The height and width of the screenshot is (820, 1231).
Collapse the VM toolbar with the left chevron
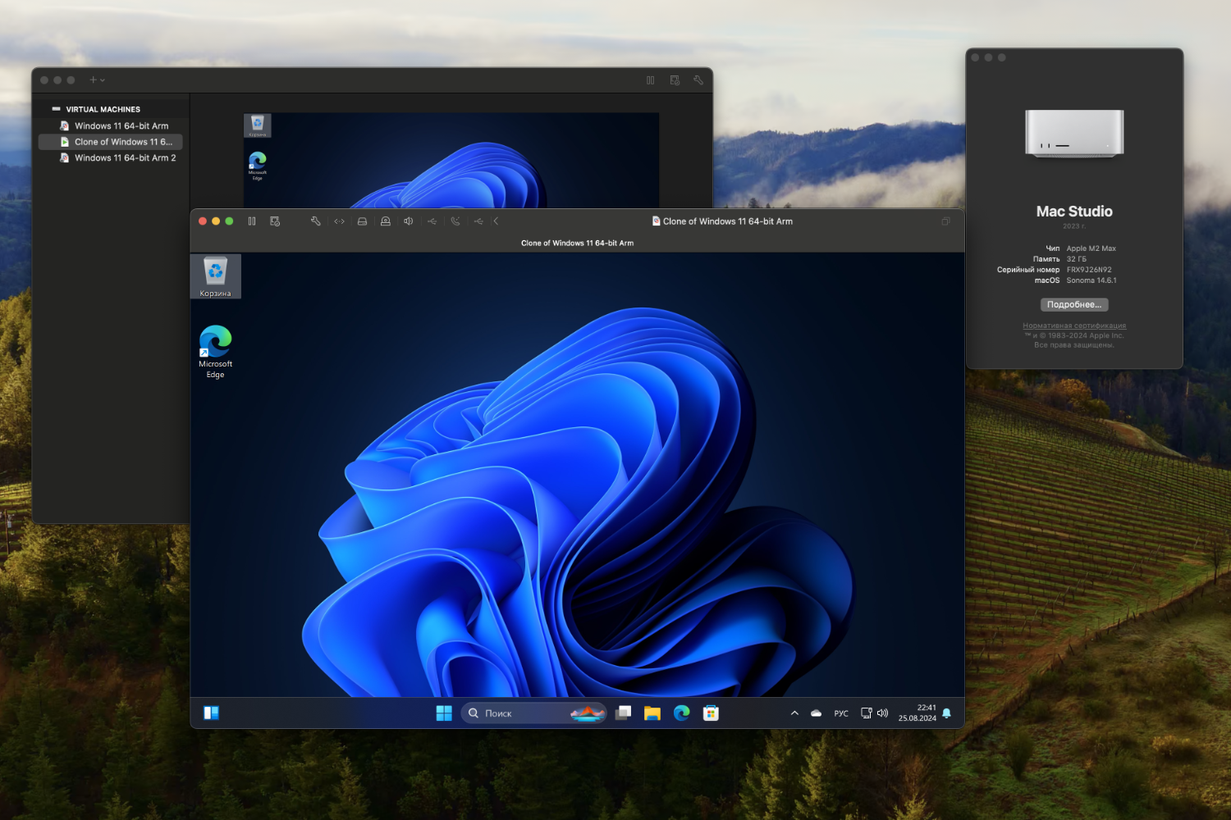click(x=496, y=221)
